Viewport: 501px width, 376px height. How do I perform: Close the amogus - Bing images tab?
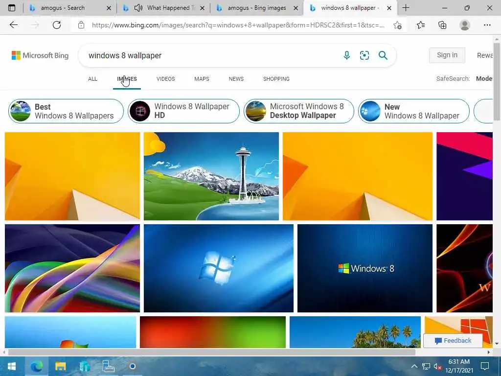click(296, 8)
